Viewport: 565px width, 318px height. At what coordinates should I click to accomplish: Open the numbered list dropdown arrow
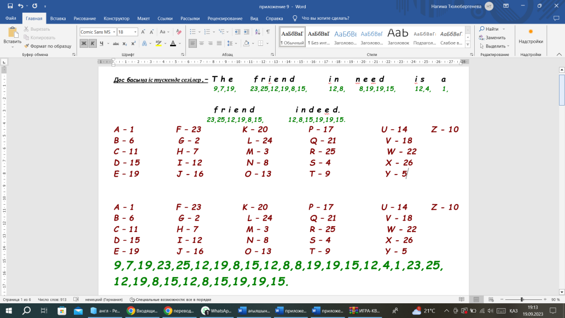[214, 32]
